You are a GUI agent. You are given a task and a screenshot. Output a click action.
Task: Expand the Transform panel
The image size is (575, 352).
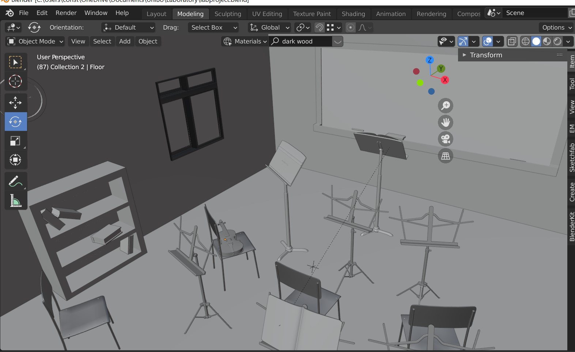485,55
